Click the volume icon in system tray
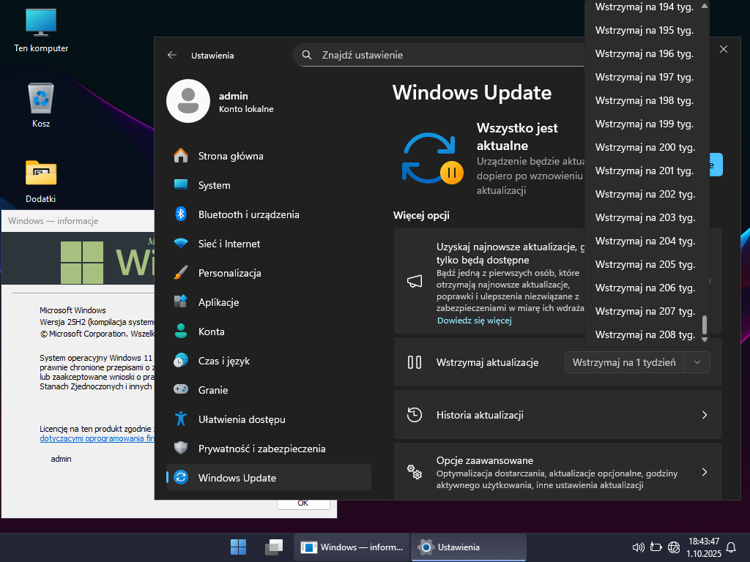750x562 pixels. pos(637,547)
